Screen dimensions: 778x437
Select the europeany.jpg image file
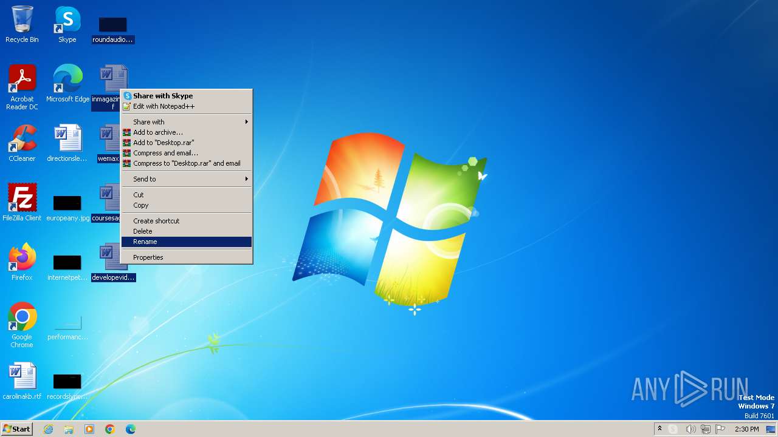(x=67, y=208)
